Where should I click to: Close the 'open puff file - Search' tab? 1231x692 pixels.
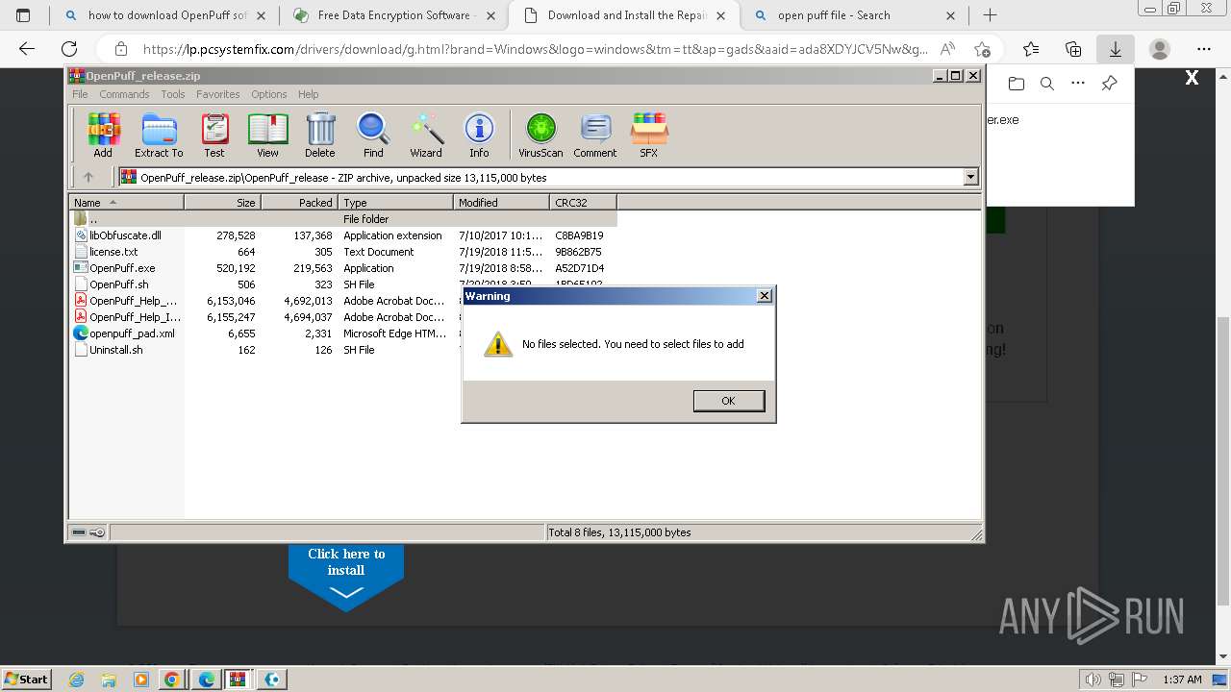pos(950,15)
